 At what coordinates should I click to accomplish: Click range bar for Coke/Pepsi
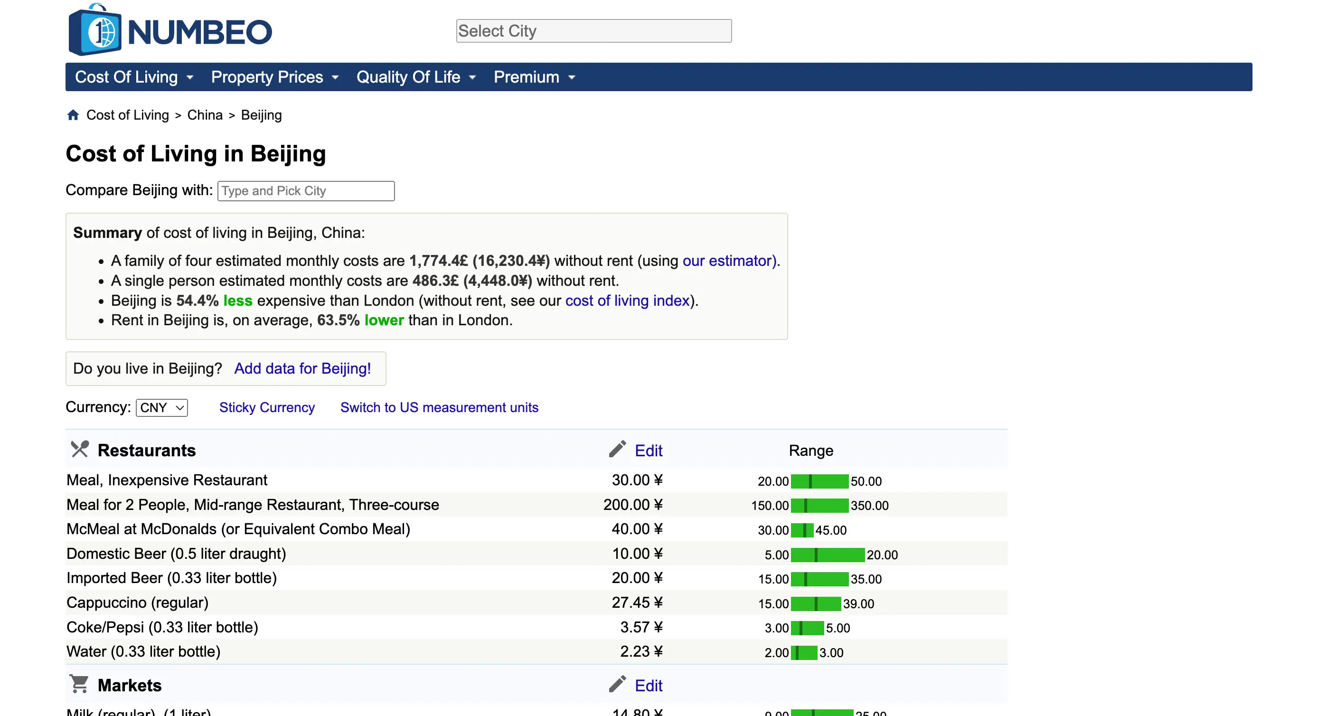808,628
